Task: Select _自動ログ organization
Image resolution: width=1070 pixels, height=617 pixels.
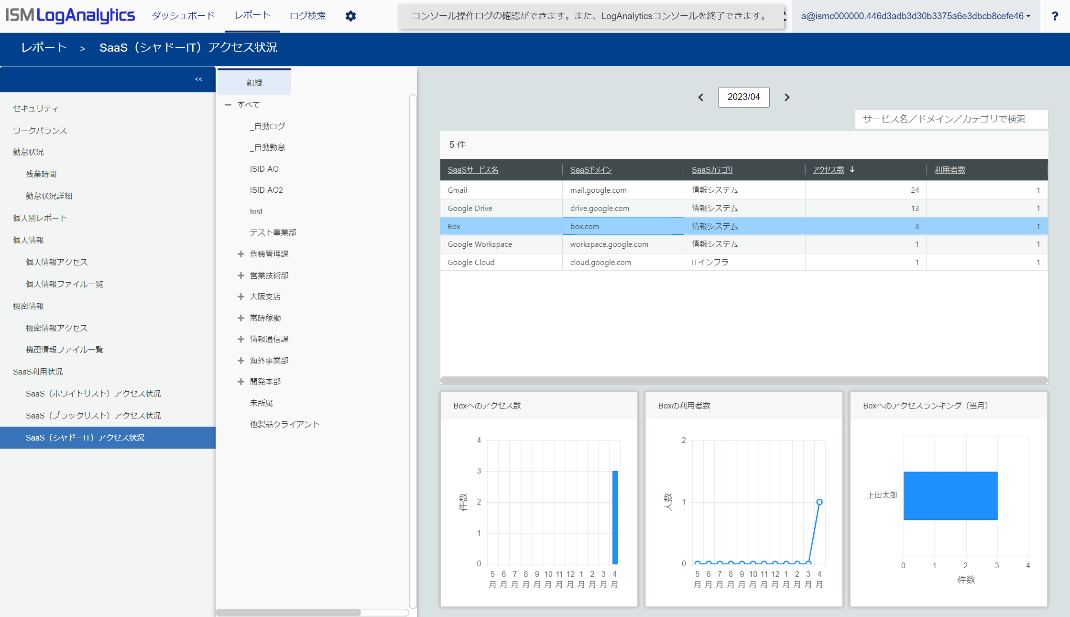Action: pyautogui.click(x=267, y=126)
